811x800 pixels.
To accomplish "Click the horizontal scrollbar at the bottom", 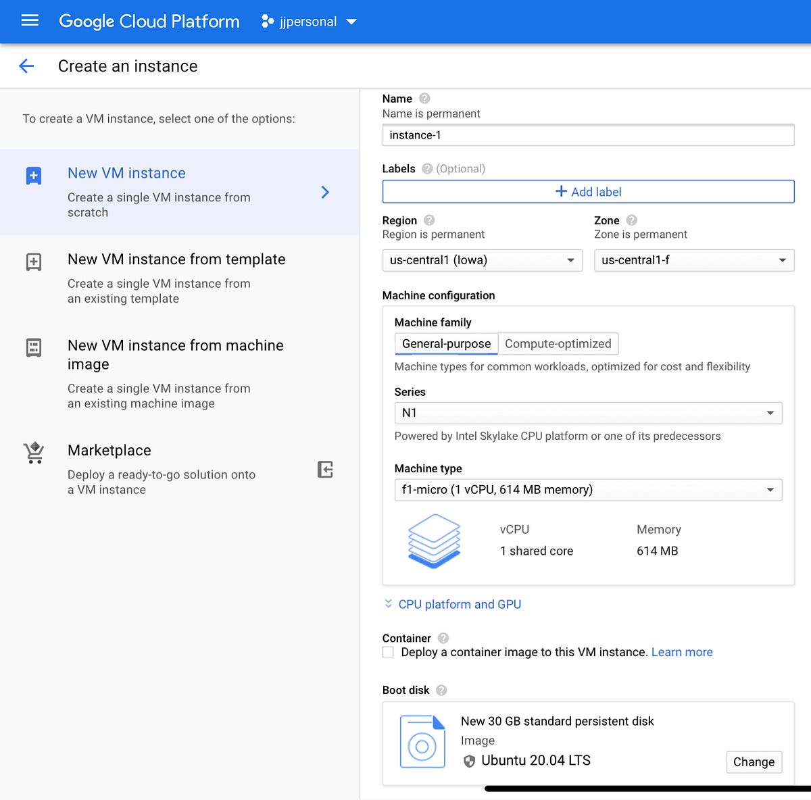I will [647, 789].
